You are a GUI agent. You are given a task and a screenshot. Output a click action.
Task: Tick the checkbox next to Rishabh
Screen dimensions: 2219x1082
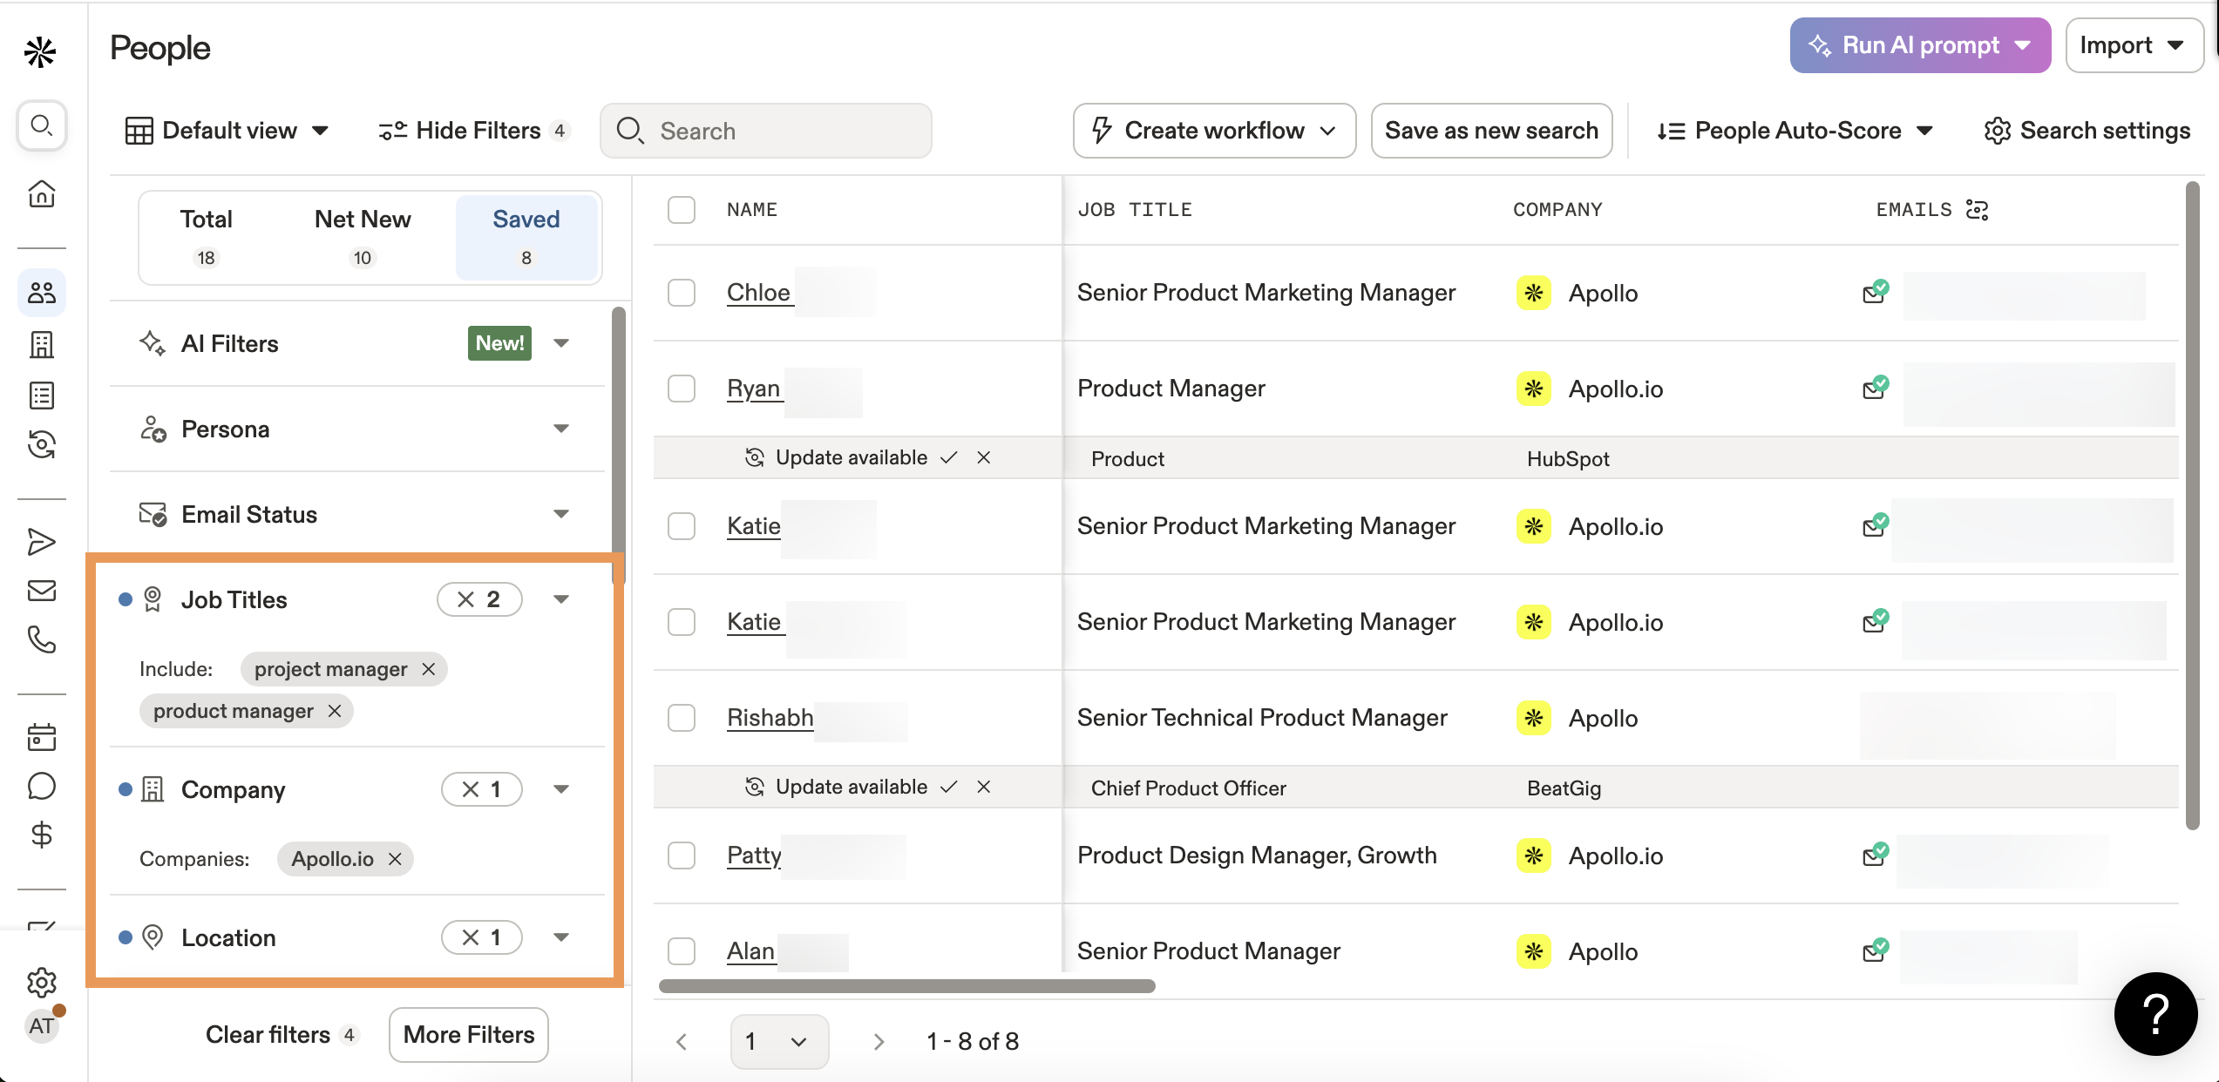[682, 718]
